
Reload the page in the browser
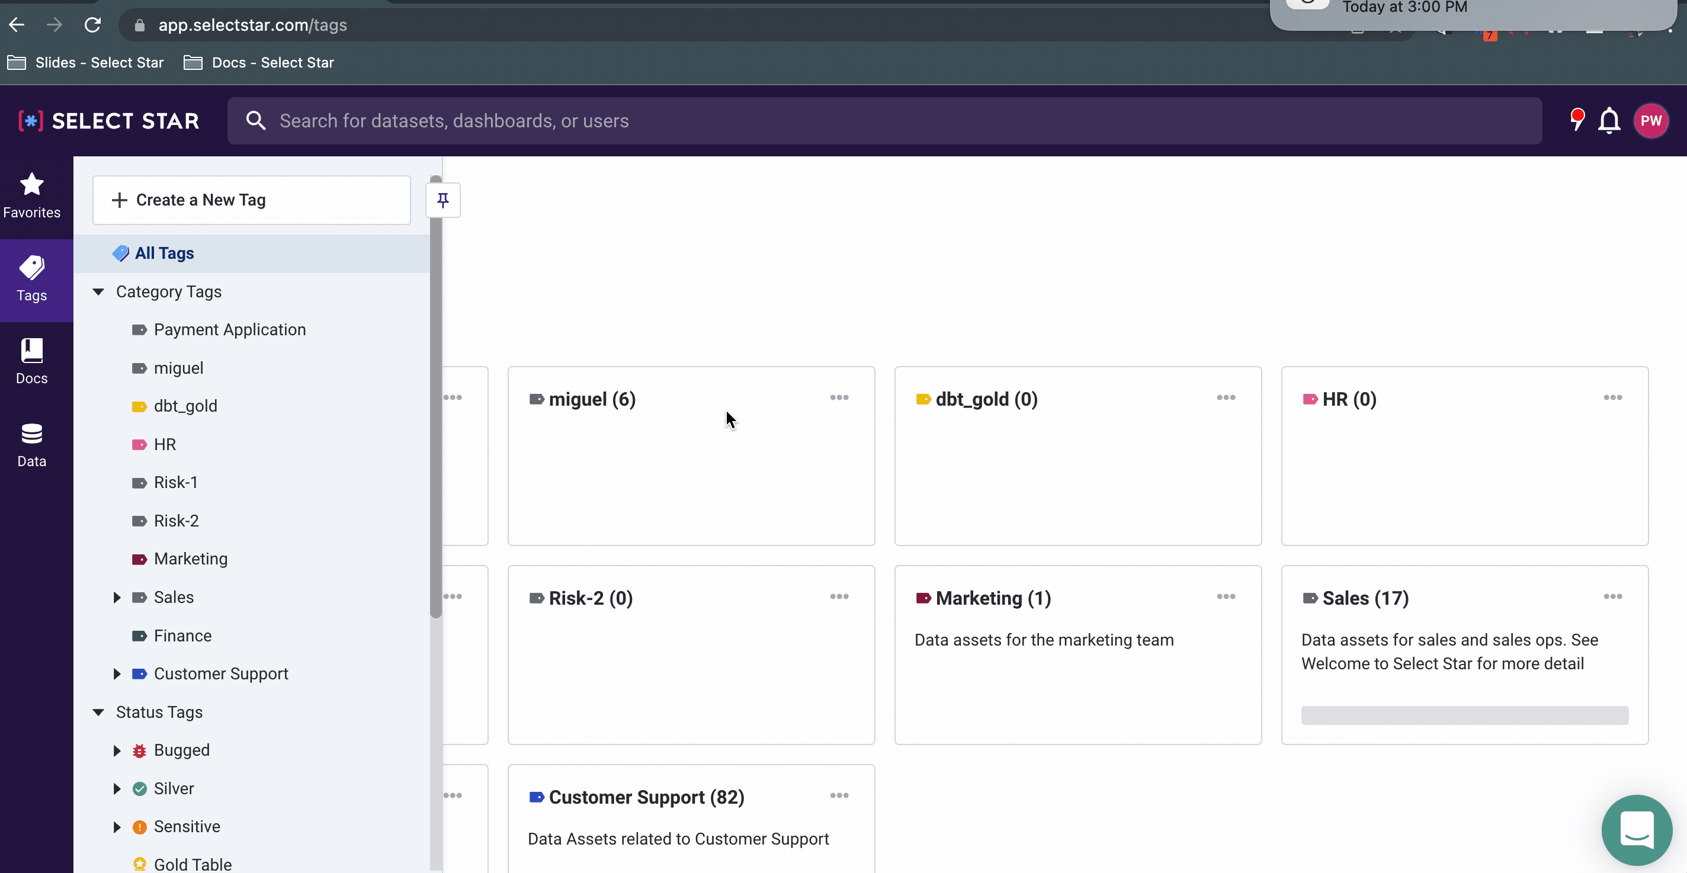point(92,25)
